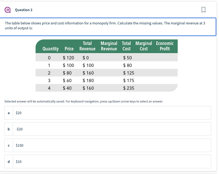Screen dimensions: 219x174
Task: Click the Economic Profit column header
Action: coord(164,46)
